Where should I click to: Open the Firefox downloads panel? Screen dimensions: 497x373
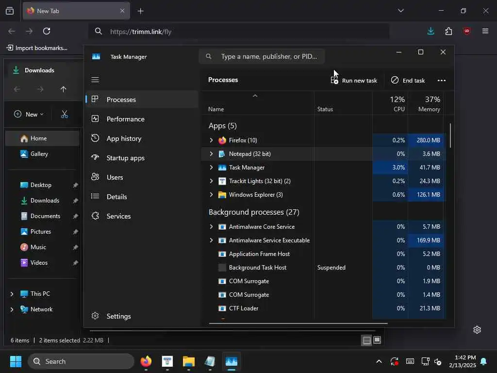431,31
